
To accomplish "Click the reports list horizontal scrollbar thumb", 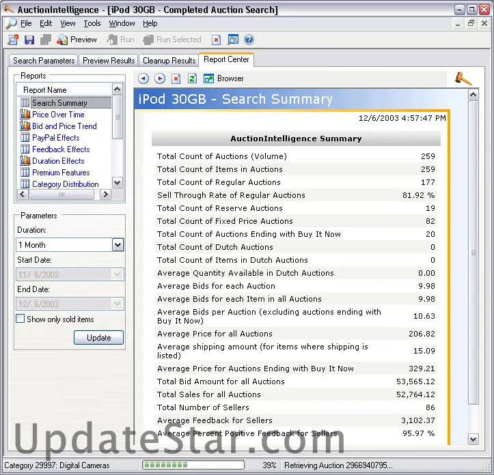I will pyautogui.click(x=61, y=195).
